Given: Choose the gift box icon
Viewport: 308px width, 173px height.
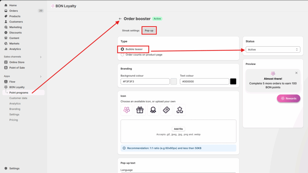Looking at the screenshot, I should (x=140, y=110).
